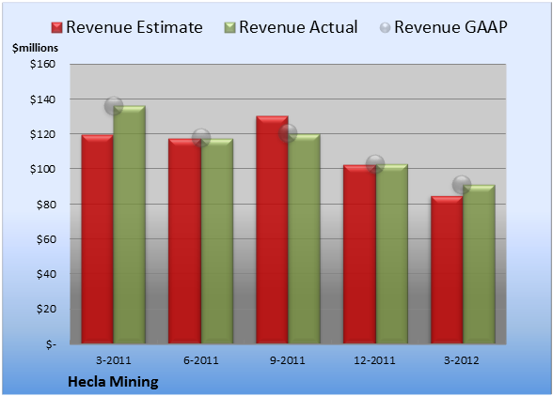Click the 'Hecla Mining' chart title

(x=113, y=382)
